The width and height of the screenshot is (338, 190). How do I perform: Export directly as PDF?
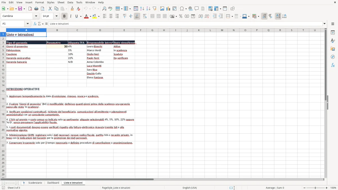[x=30, y=9]
